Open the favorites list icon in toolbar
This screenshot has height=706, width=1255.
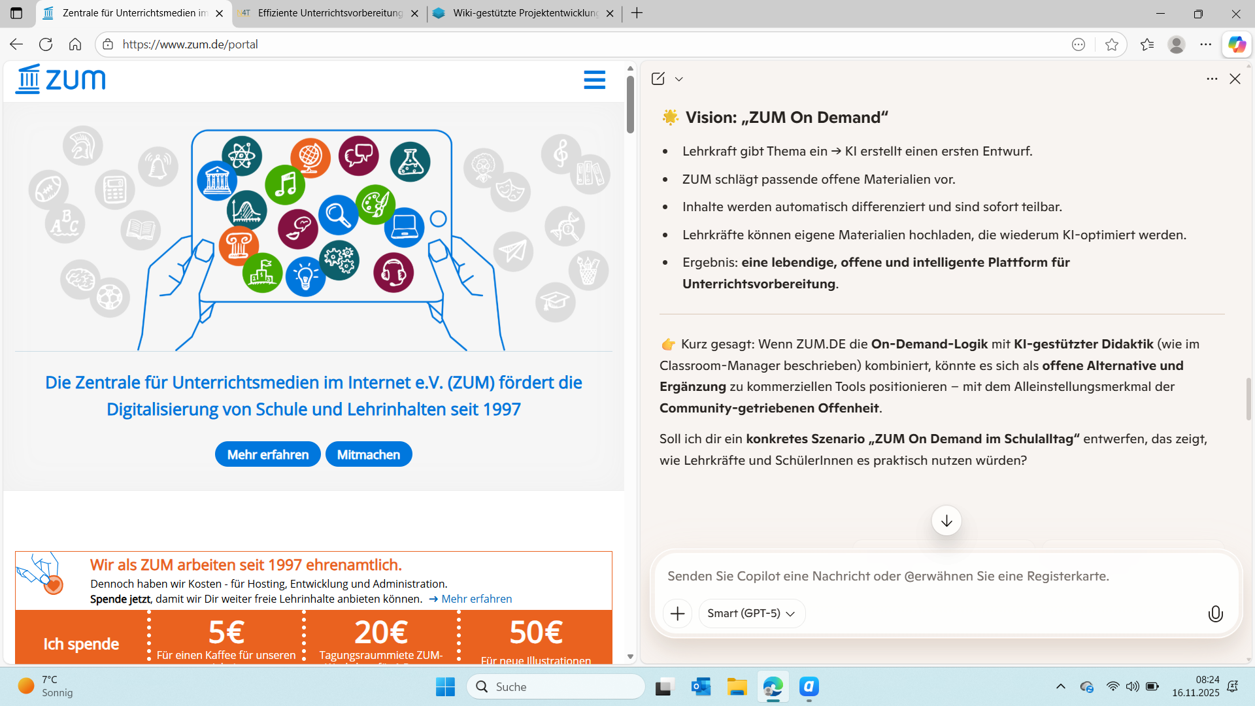[x=1146, y=44]
